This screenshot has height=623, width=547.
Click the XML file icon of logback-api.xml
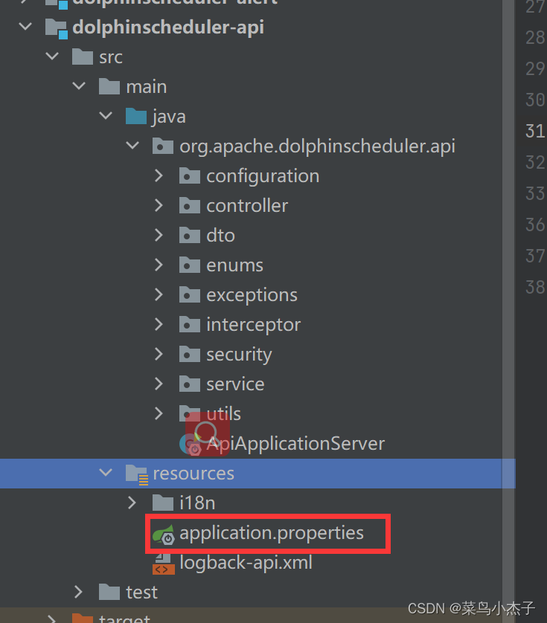pyautogui.click(x=164, y=564)
